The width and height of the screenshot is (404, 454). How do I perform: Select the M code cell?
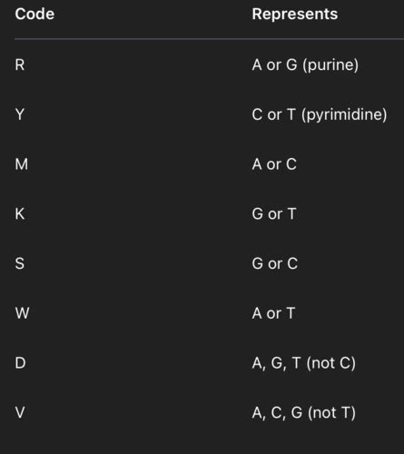(x=22, y=164)
